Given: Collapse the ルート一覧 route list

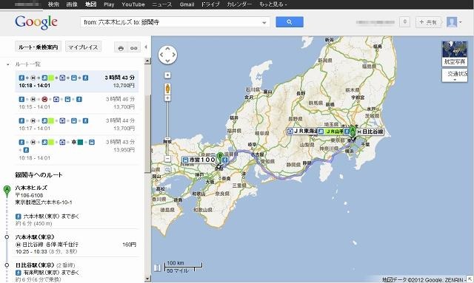Looking at the screenshot, I should (7, 64).
